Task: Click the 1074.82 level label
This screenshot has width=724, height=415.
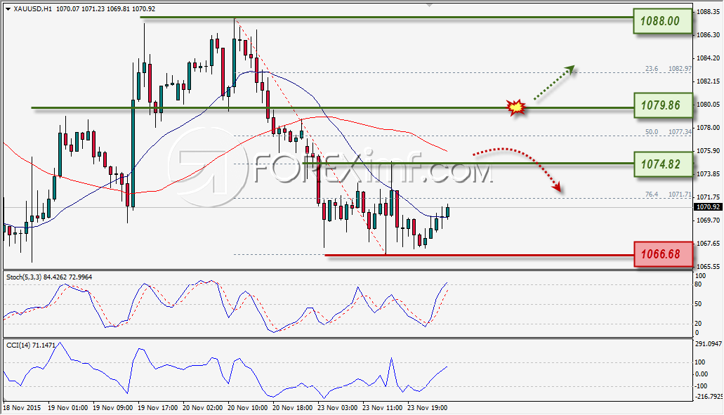Action: [663, 164]
